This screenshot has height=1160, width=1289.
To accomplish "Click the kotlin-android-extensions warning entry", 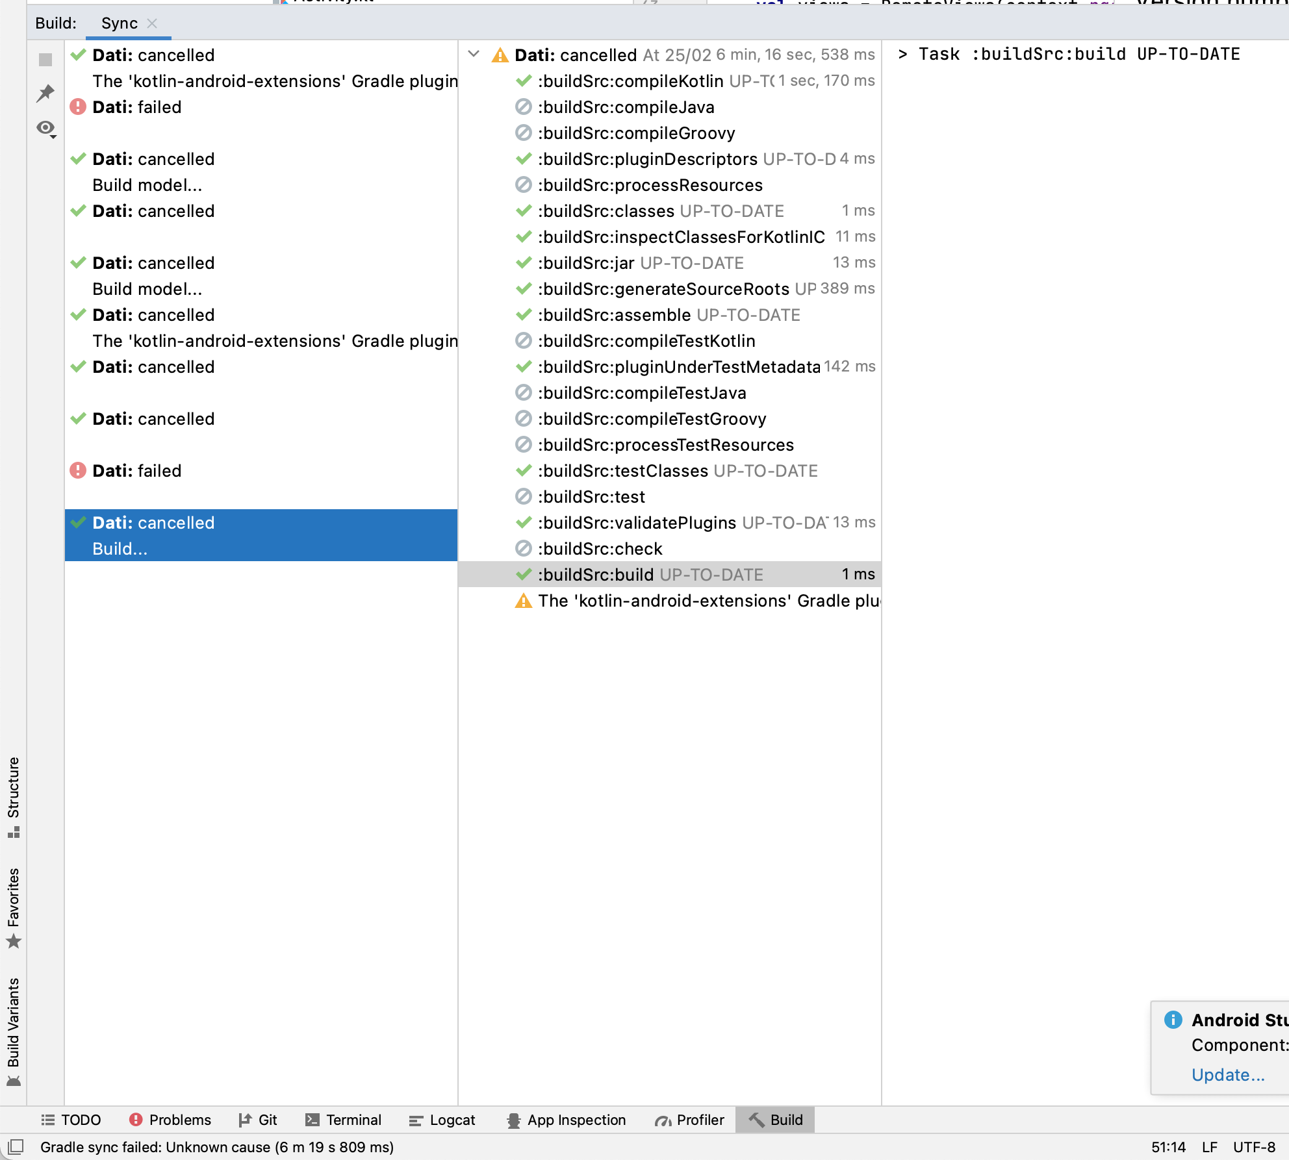I will (x=708, y=601).
